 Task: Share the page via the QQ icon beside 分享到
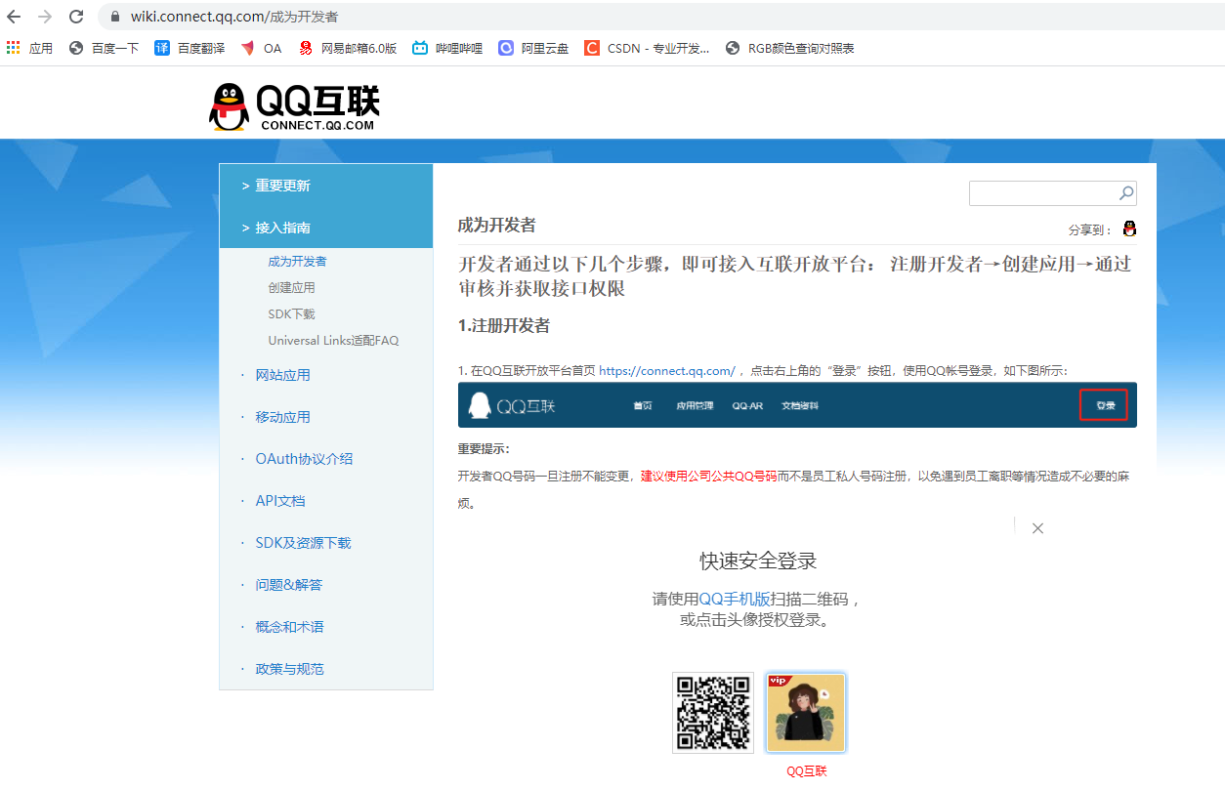[x=1129, y=228]
